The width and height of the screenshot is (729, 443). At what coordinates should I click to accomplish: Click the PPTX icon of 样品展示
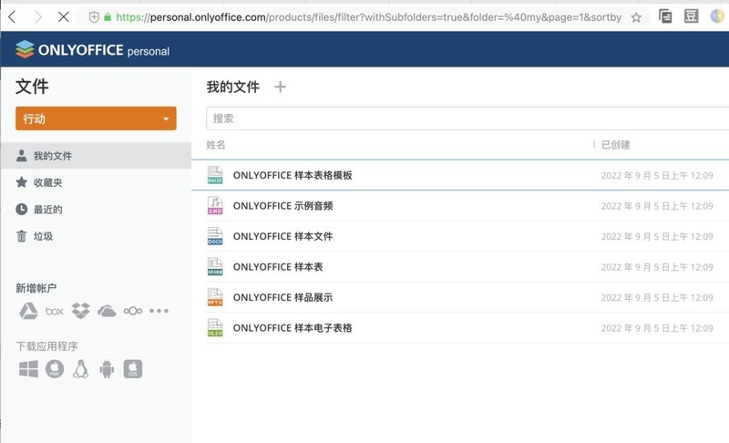click(x=215, y=297)
